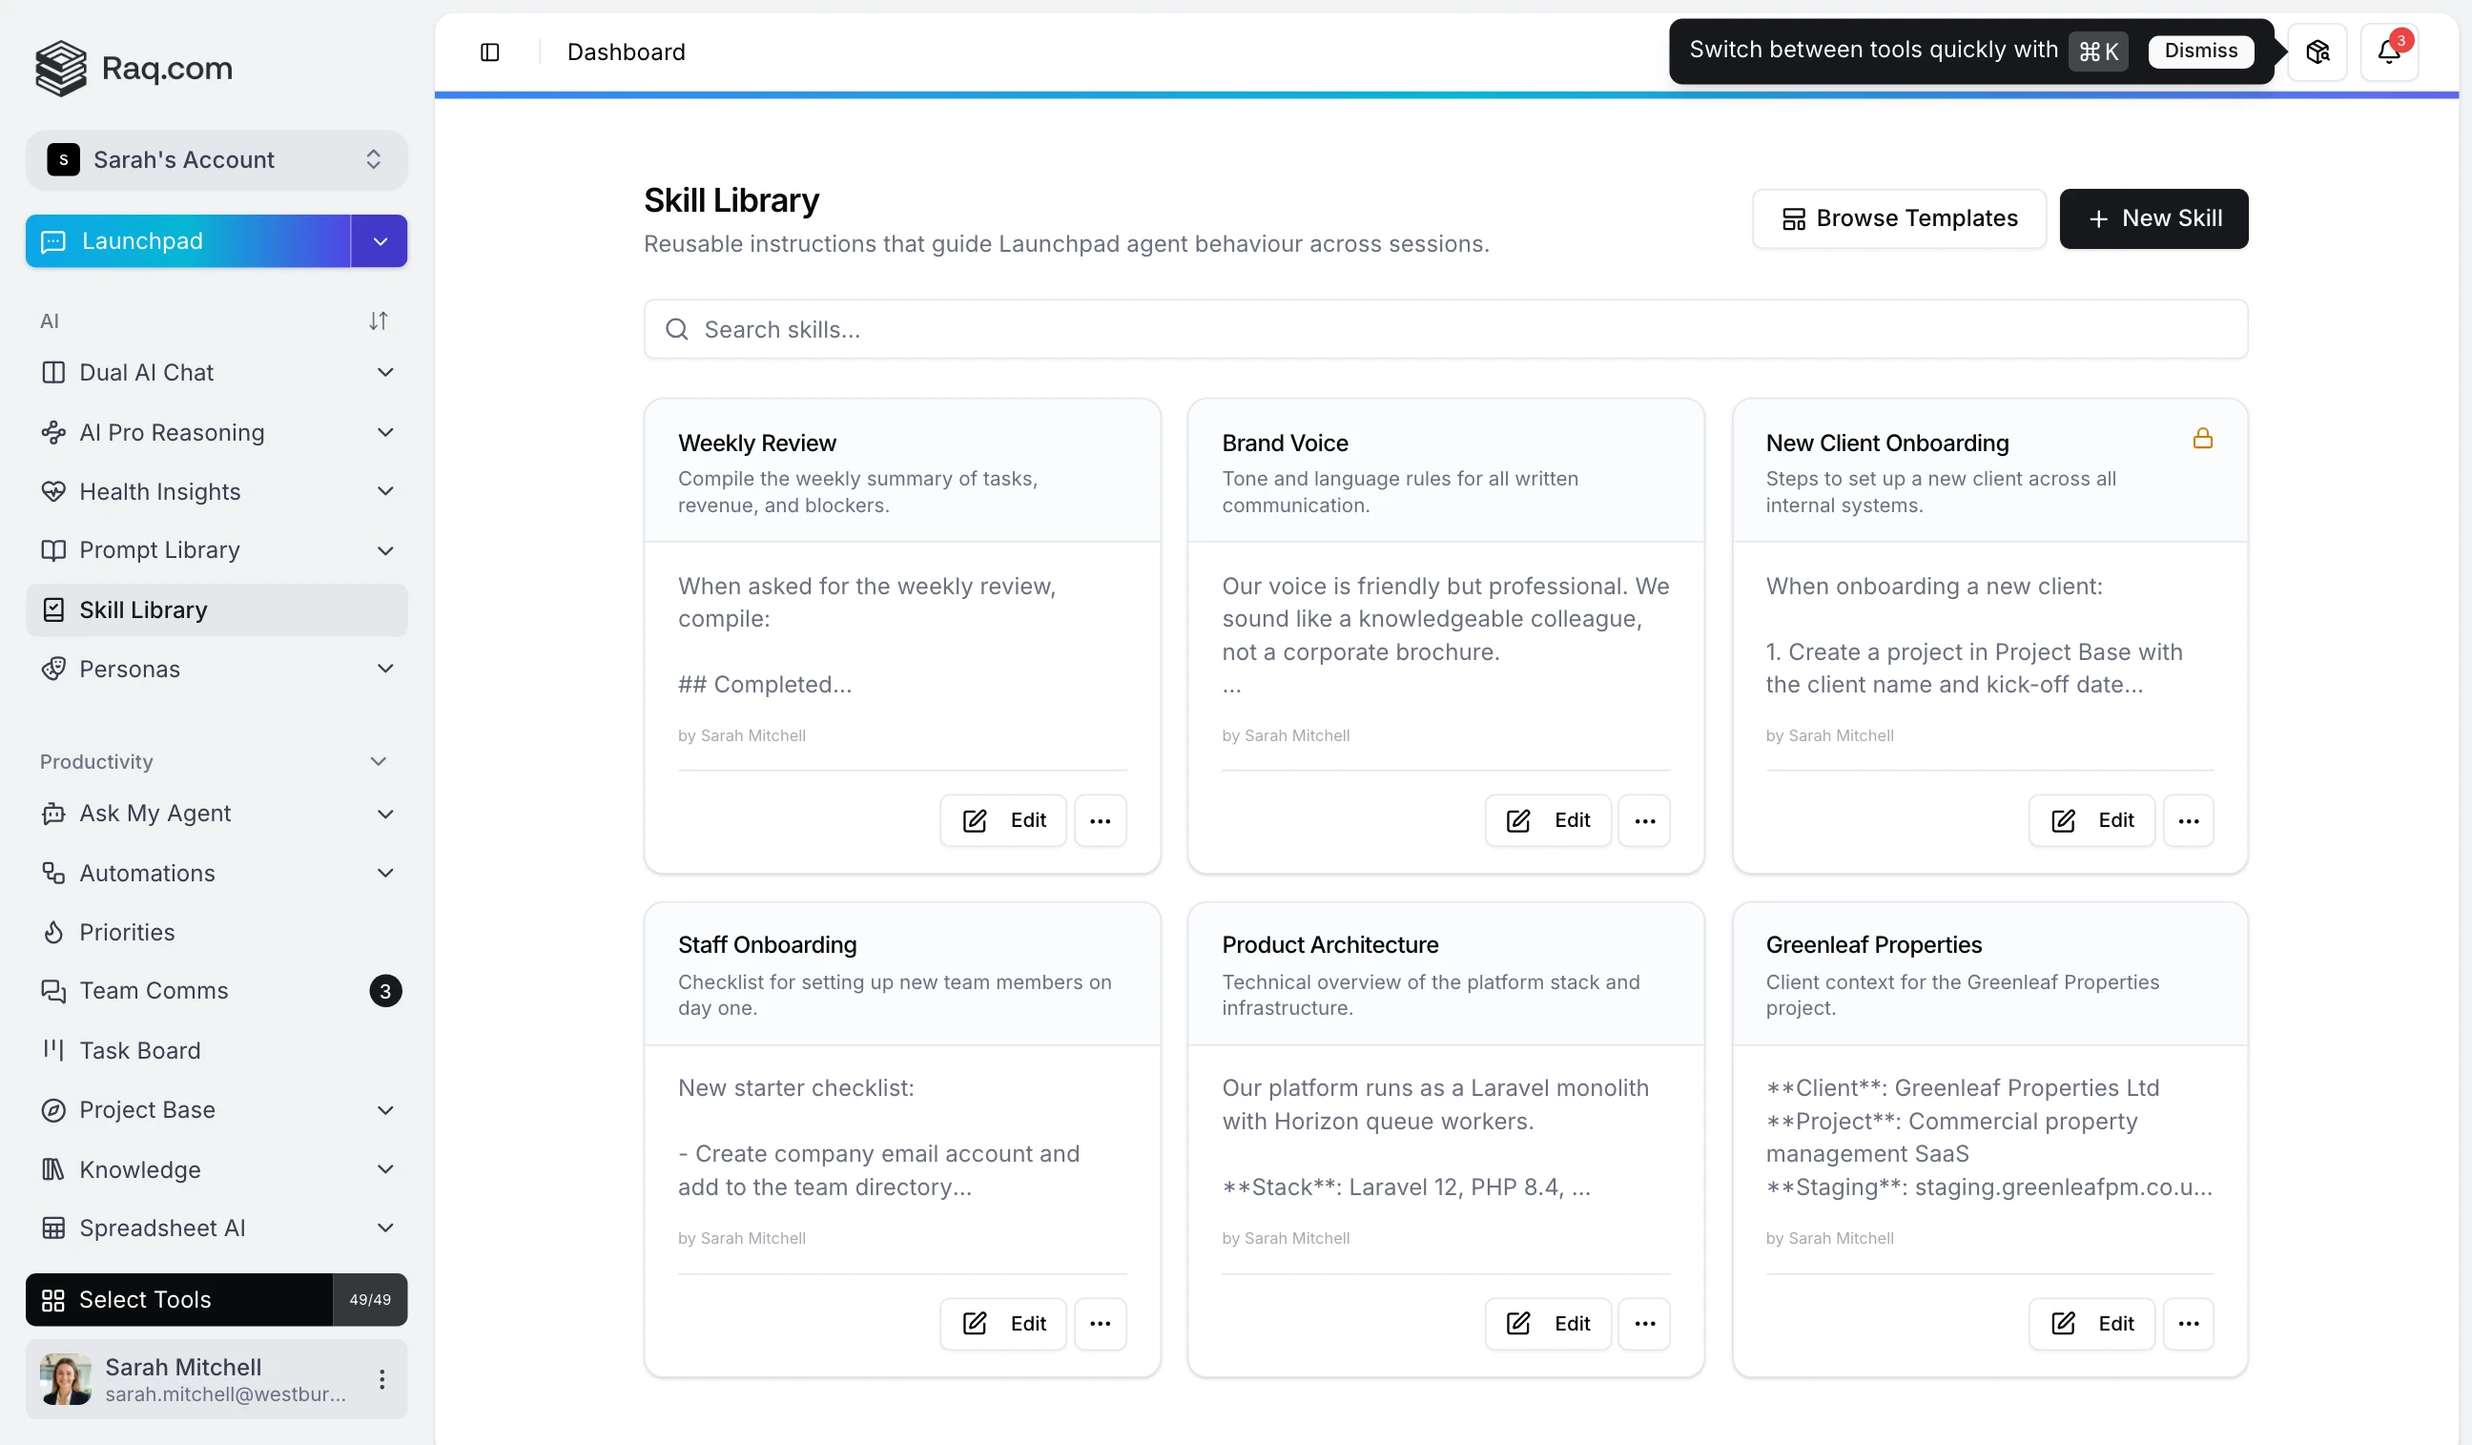Dismiss the keyboard shortcut tip

(2200, 51)
